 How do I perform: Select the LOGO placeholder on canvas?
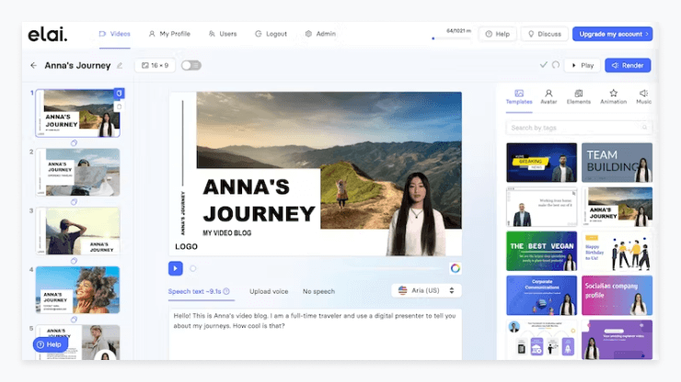tap(186, 247)
